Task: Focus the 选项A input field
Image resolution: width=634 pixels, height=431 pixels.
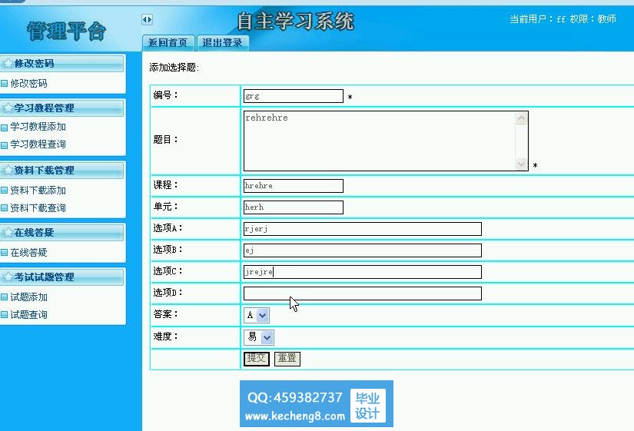Action: pos(363,229)
